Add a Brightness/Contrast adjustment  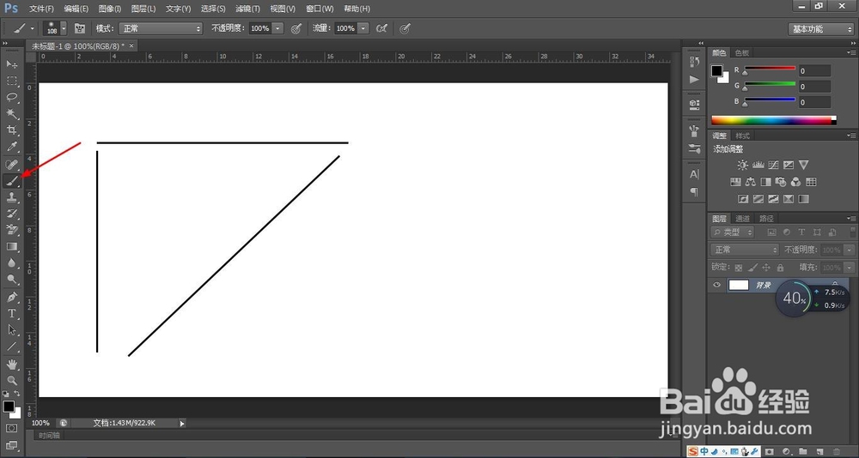[742, 165]
